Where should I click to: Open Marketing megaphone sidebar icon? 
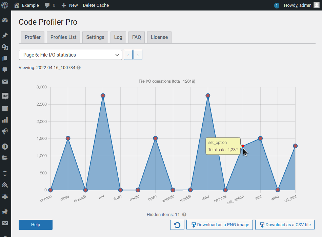point(5,131)
